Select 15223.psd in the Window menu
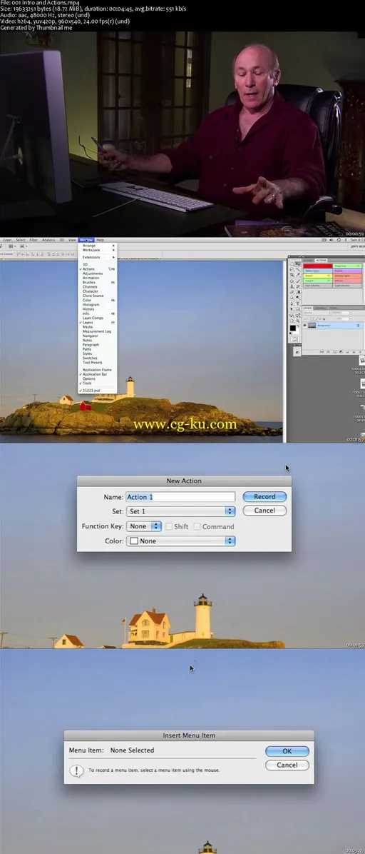 tap(97, 391)
